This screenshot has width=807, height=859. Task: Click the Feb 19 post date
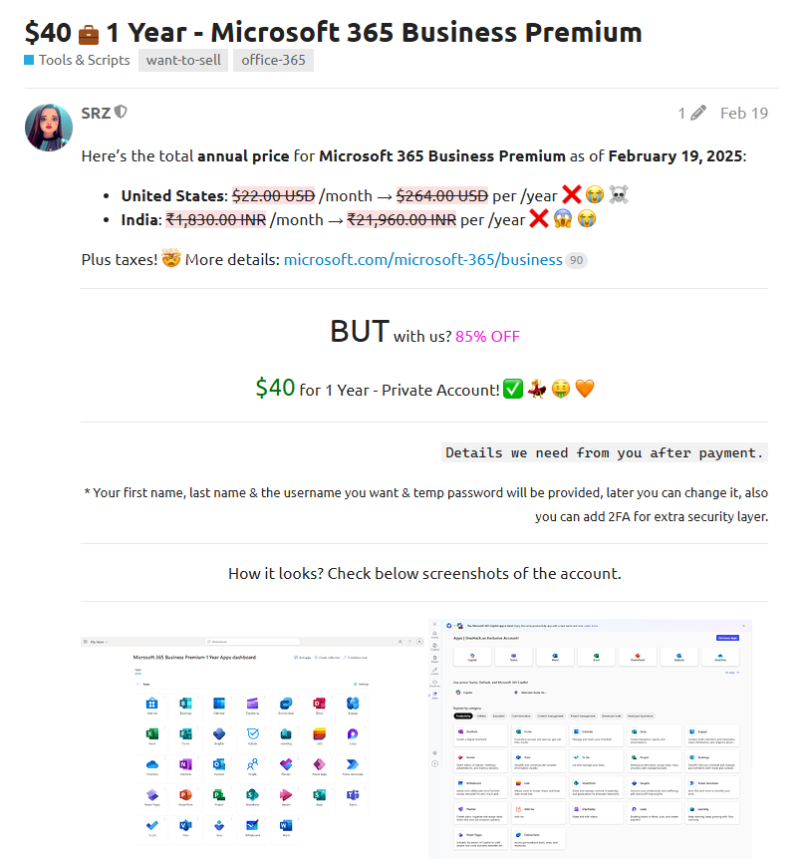(x=744, y=113)
